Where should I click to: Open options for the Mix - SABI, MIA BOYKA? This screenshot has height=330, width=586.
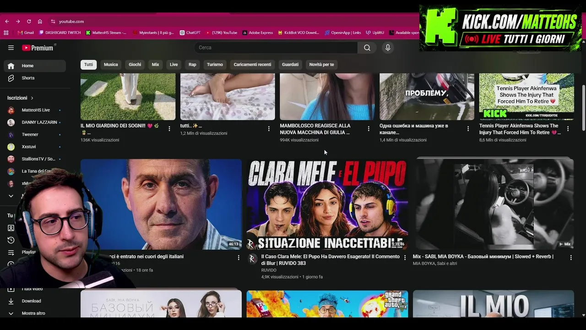[x=571, y=258]
